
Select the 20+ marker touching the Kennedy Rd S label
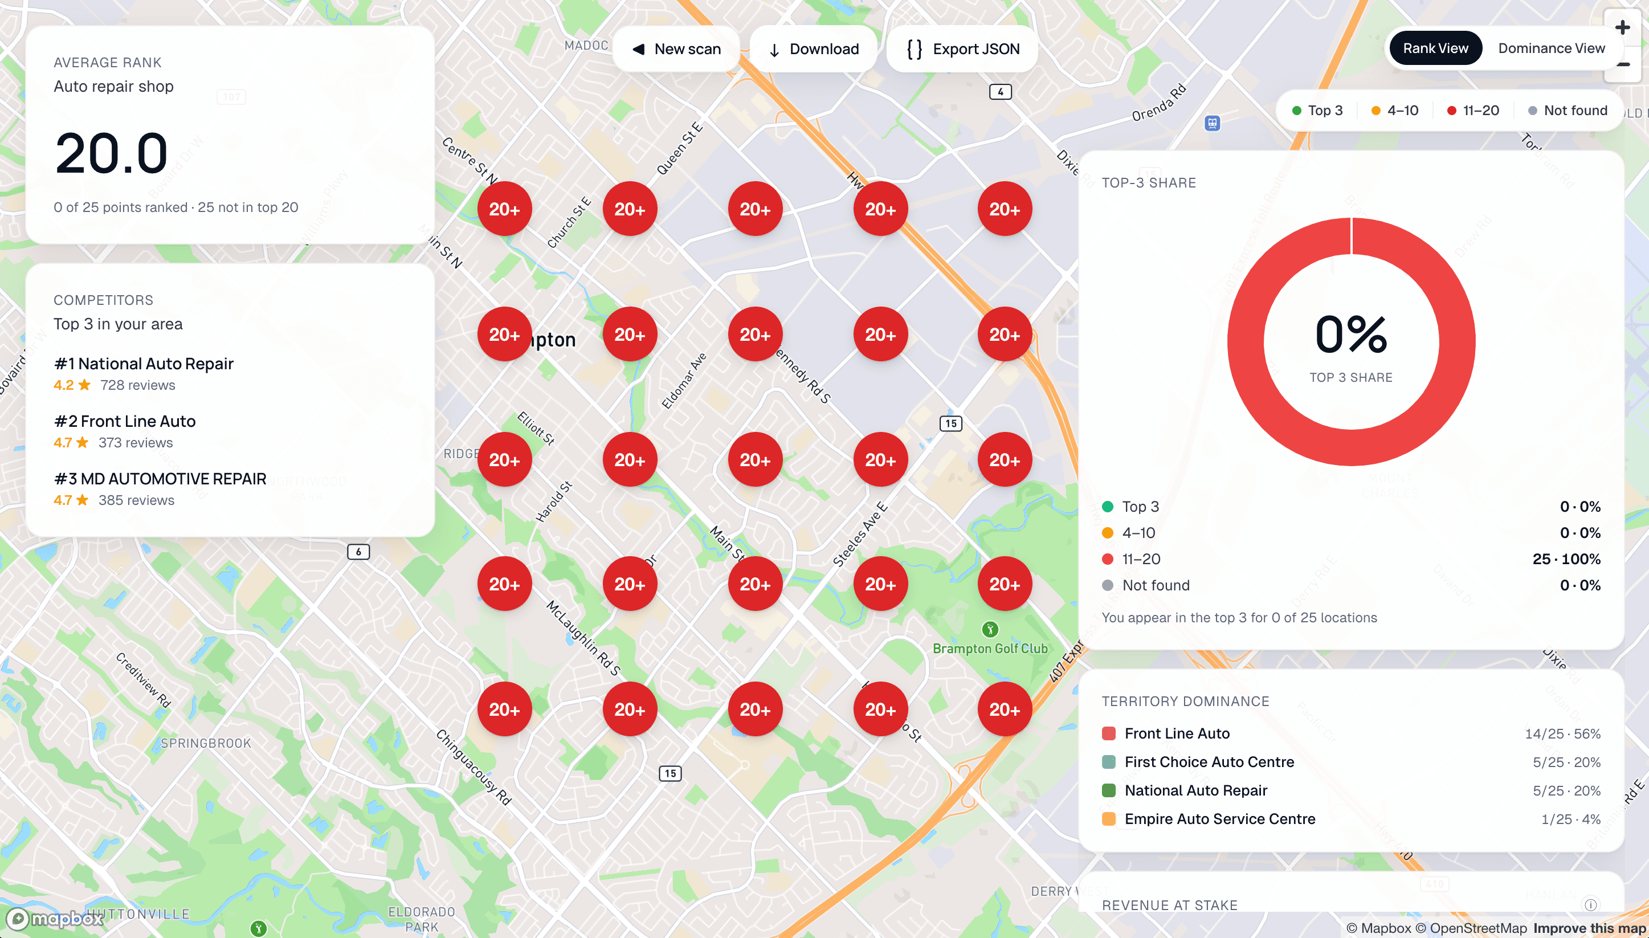(x=755, y=335)
